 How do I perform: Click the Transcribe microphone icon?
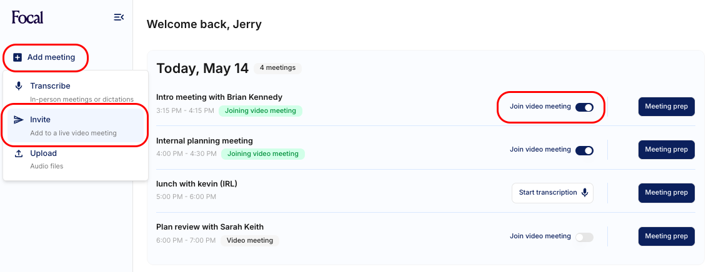[19, 86]
